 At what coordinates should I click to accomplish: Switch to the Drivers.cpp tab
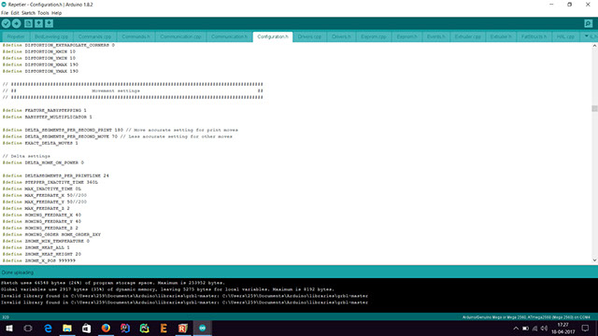(x=309, y=37)
